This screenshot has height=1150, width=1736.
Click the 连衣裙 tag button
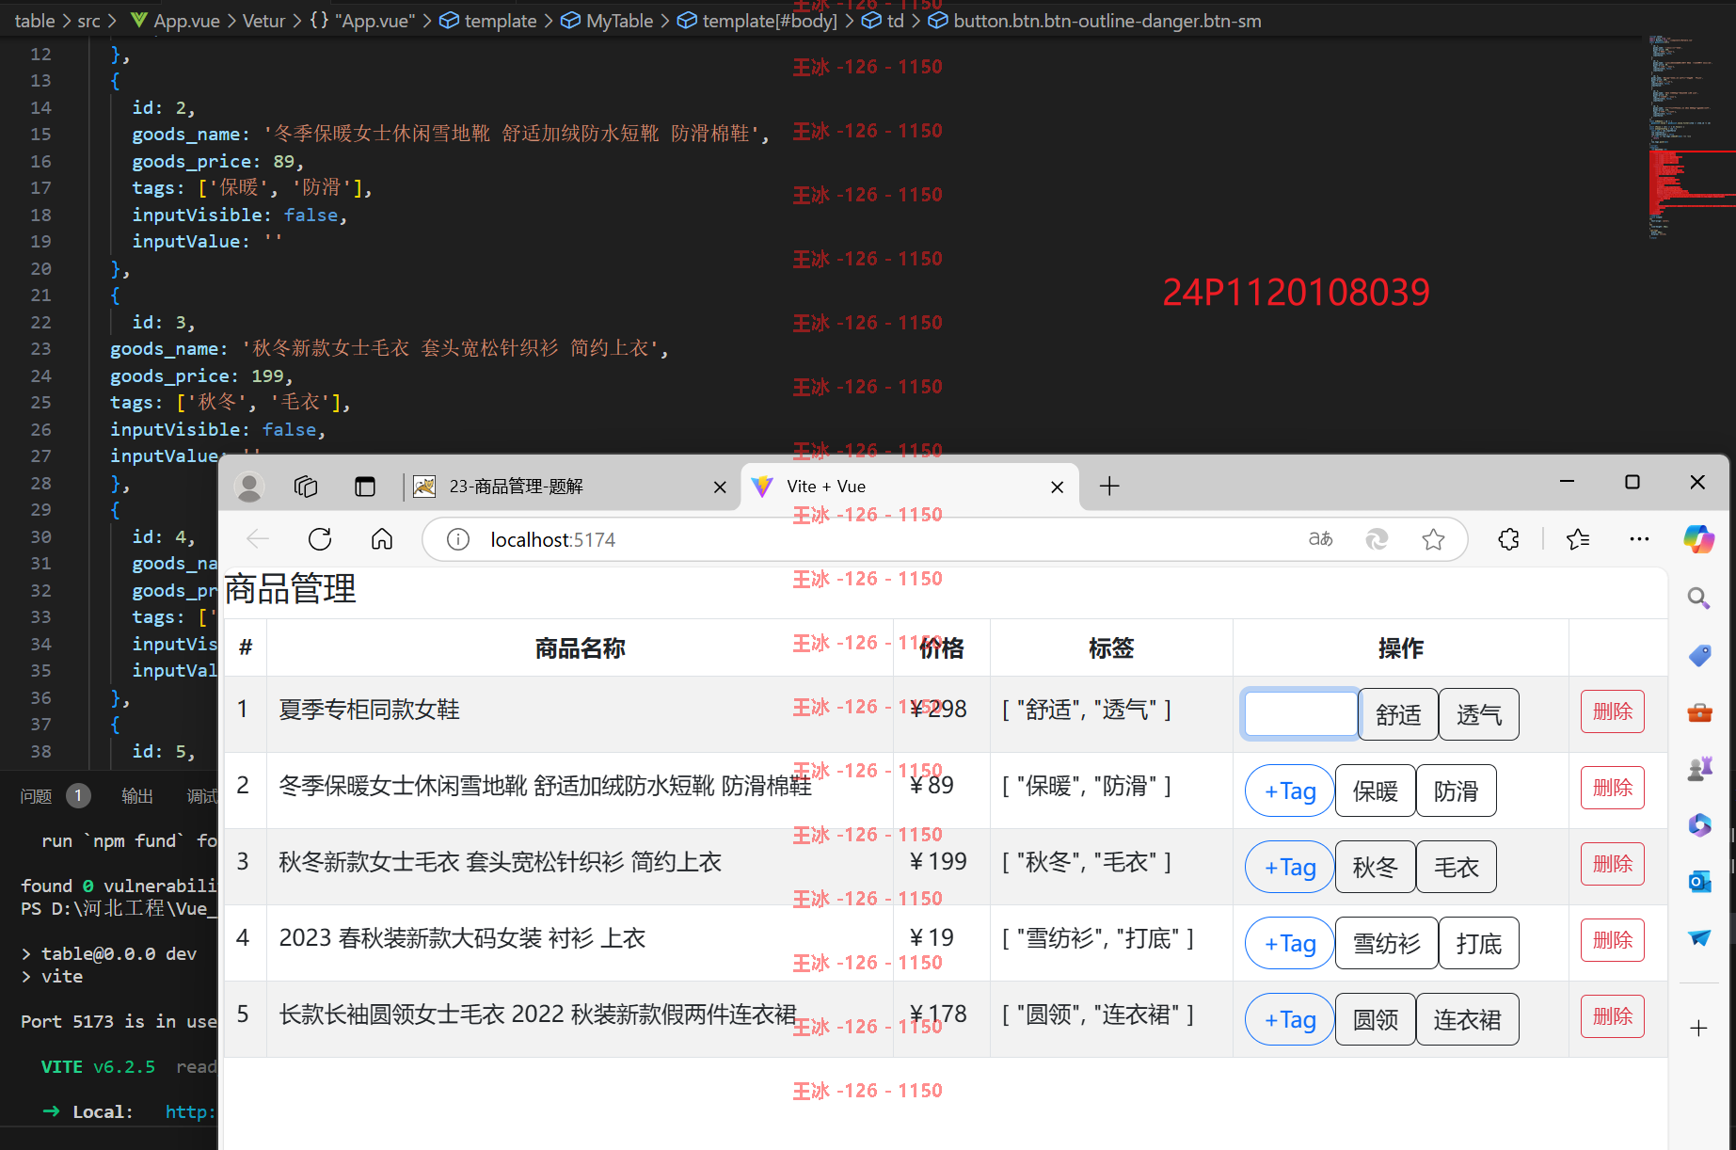point(1468,1019)
